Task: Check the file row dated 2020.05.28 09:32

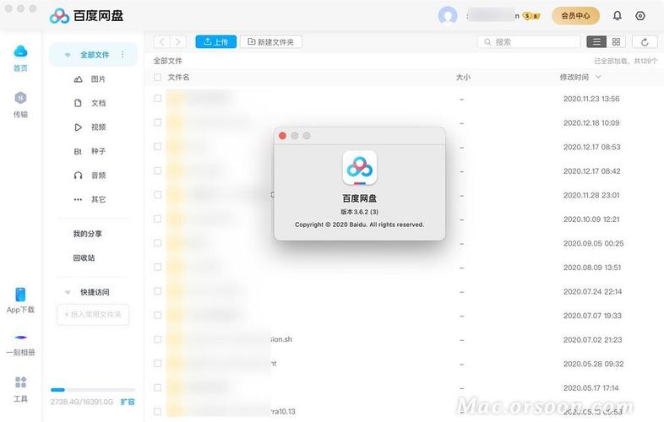Action: point(157,363)
